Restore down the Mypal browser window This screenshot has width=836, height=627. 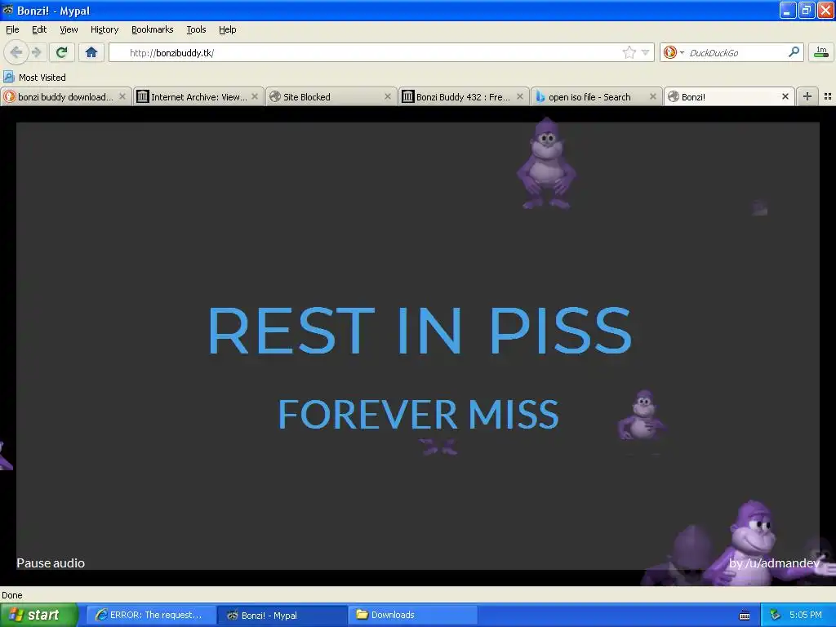tap(806, 10)
